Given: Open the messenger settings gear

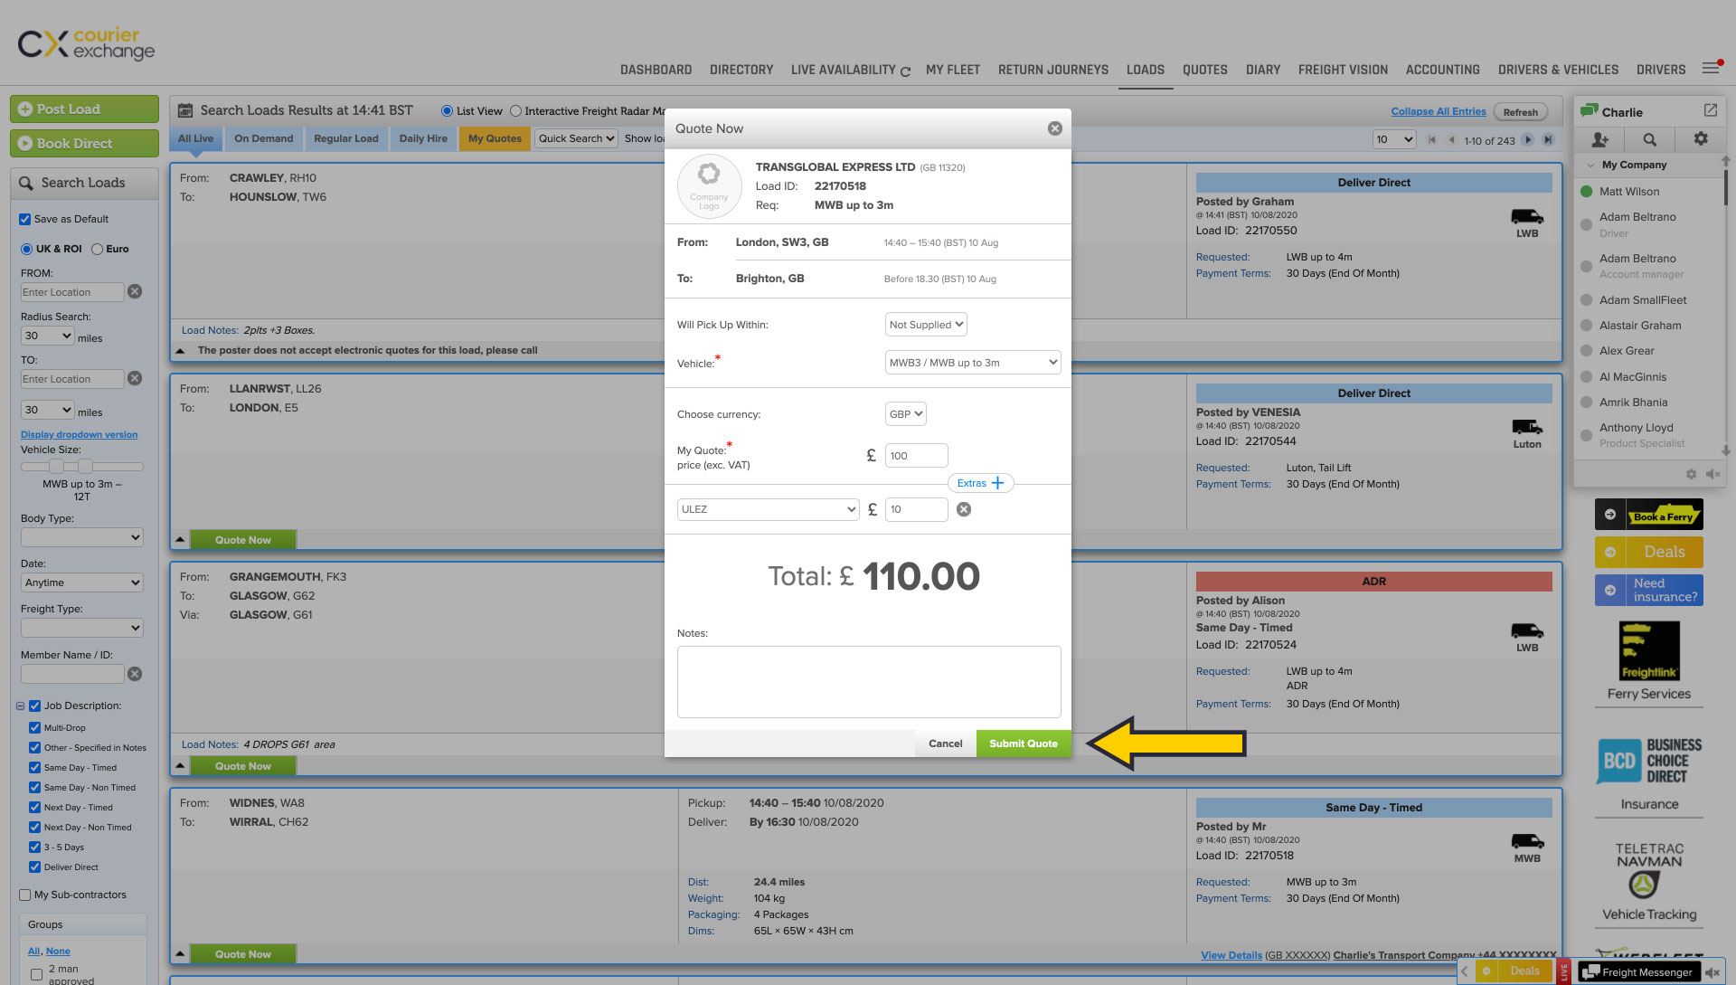Looking at the screenshot, I should tap(1701, 139).
